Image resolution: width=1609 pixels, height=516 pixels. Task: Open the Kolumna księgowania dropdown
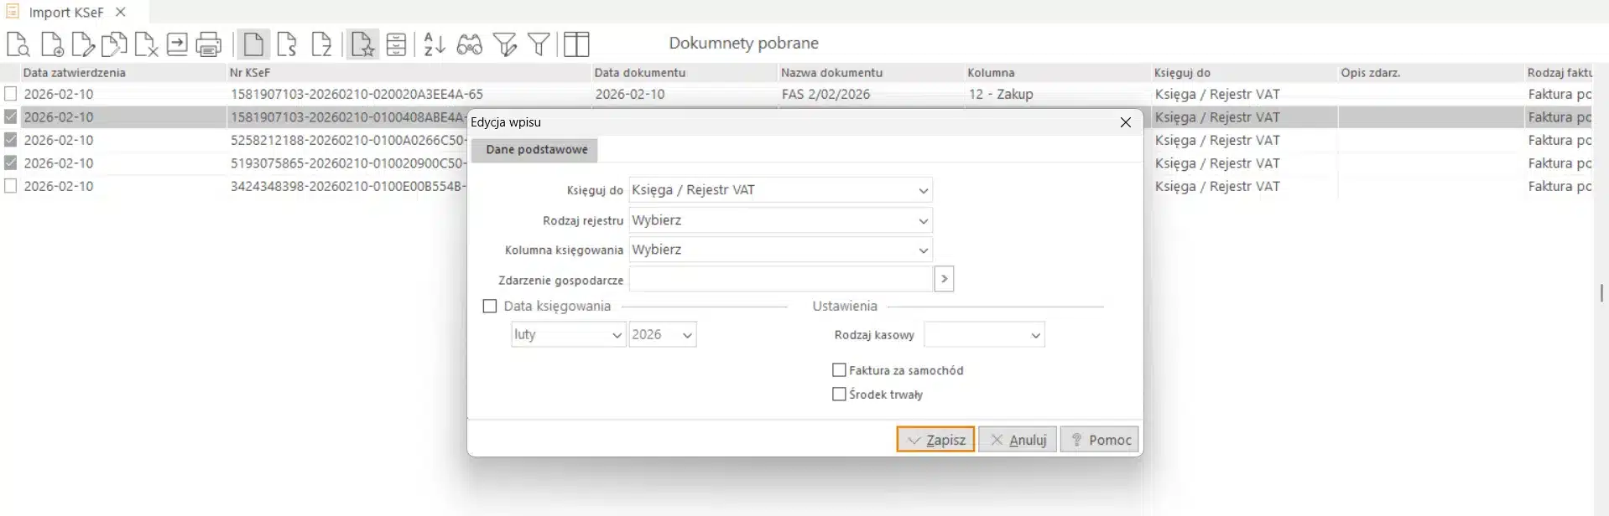tap(780, 250)
